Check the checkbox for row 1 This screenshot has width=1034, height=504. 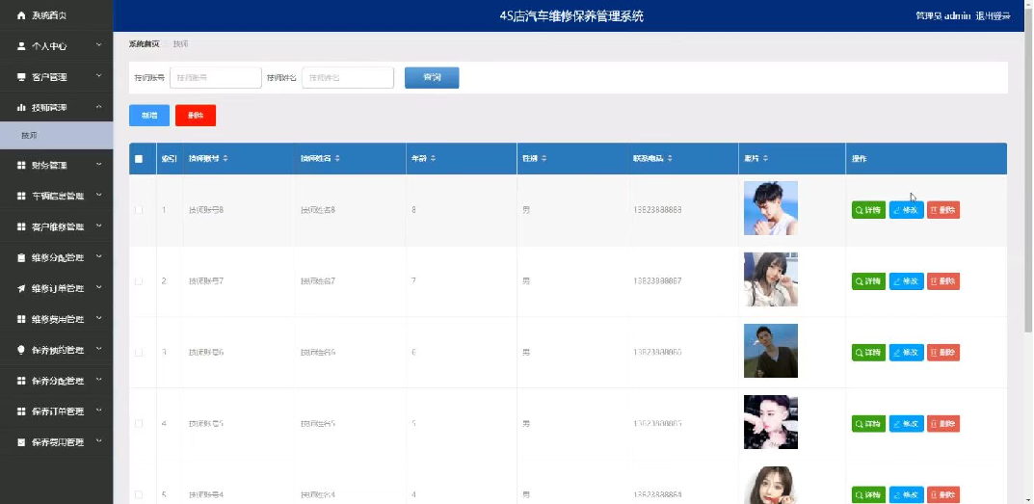tap(139, 210)
